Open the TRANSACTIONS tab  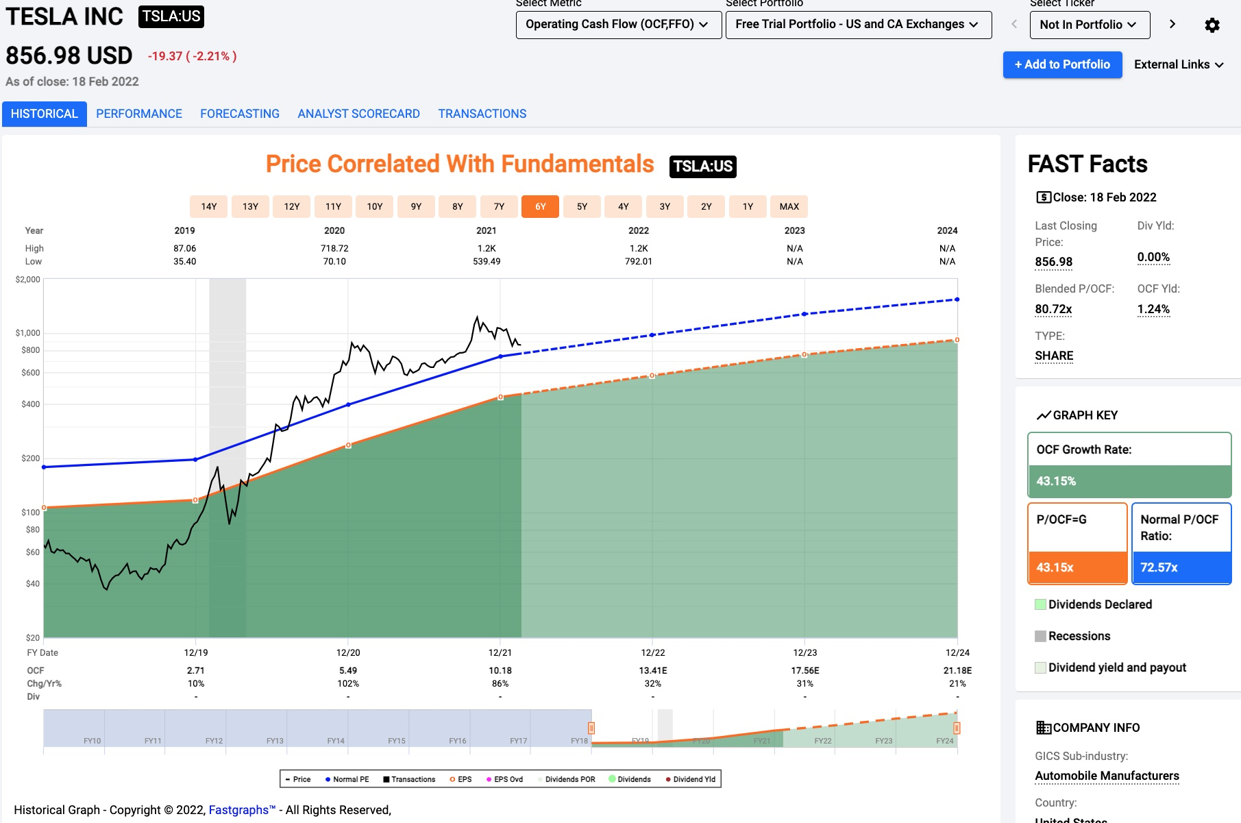(482, 114)
